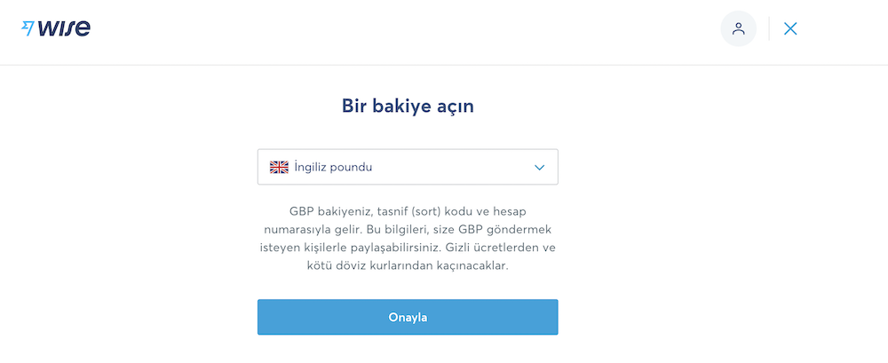Click the line mentioning kötü döviz kurlarından
Image resolution: width=888 pixels, height=363 pixels.
(408, 265)
